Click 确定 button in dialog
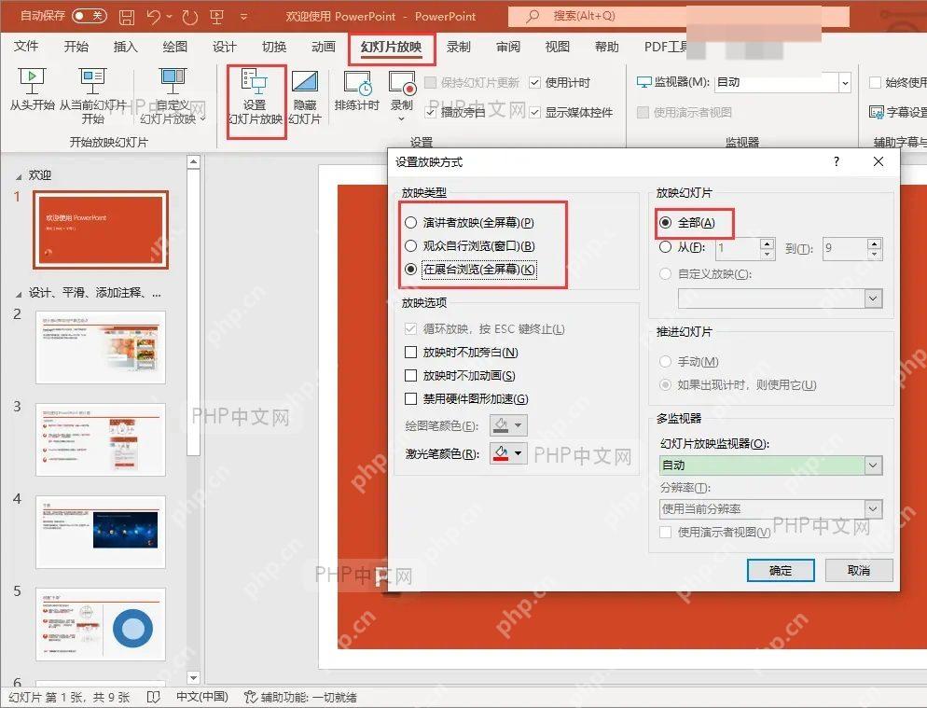The height and width of the screenshot is (708, 927). click(x=781, y=570)
